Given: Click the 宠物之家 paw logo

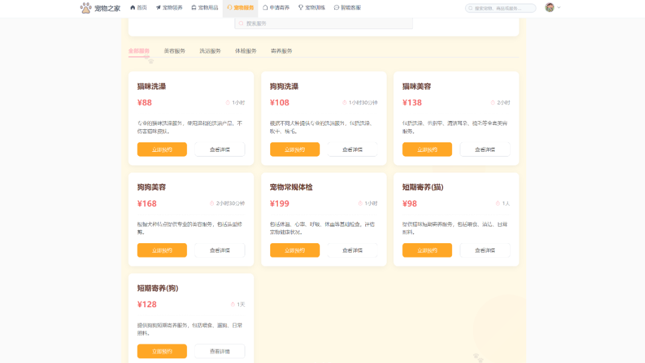Looking at the screenshot, I should tap(86, 8).
